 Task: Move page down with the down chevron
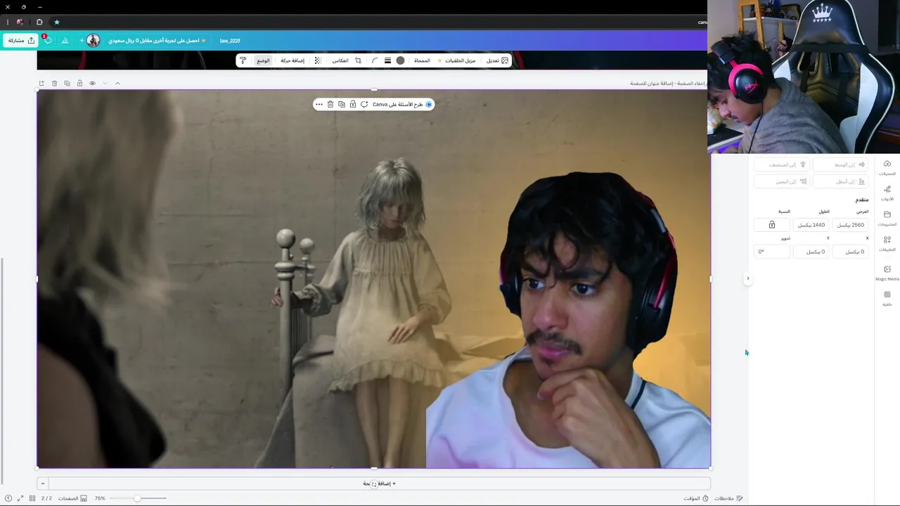105,83
